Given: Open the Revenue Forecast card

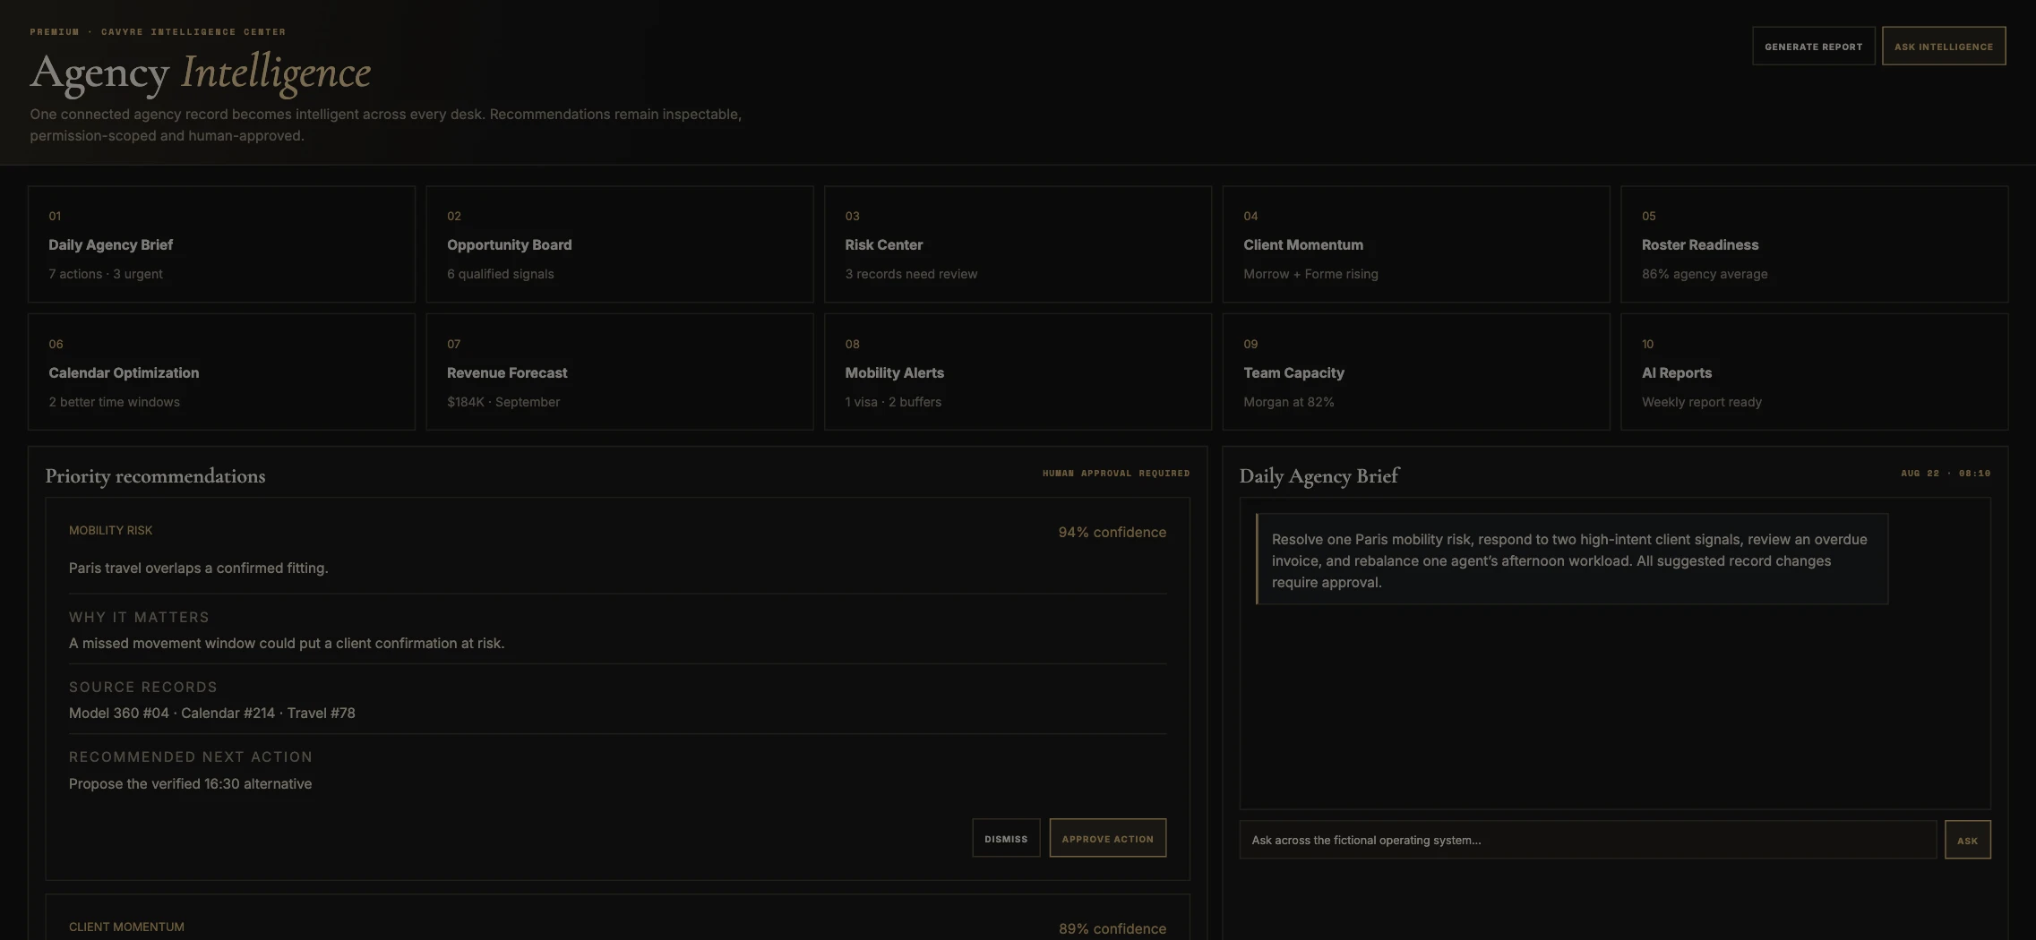Looking at the screenshot, I should coord(620,372).
